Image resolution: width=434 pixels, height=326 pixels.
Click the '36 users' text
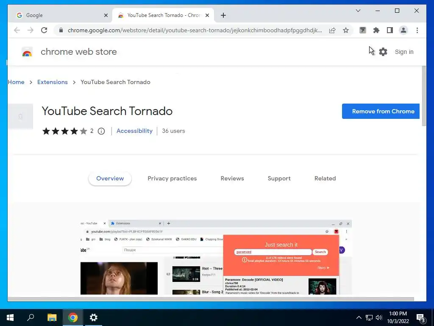pos(173,131)
